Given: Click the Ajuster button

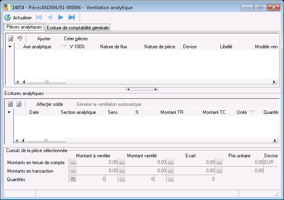Looking at the screenshot, I should (44, 39).
